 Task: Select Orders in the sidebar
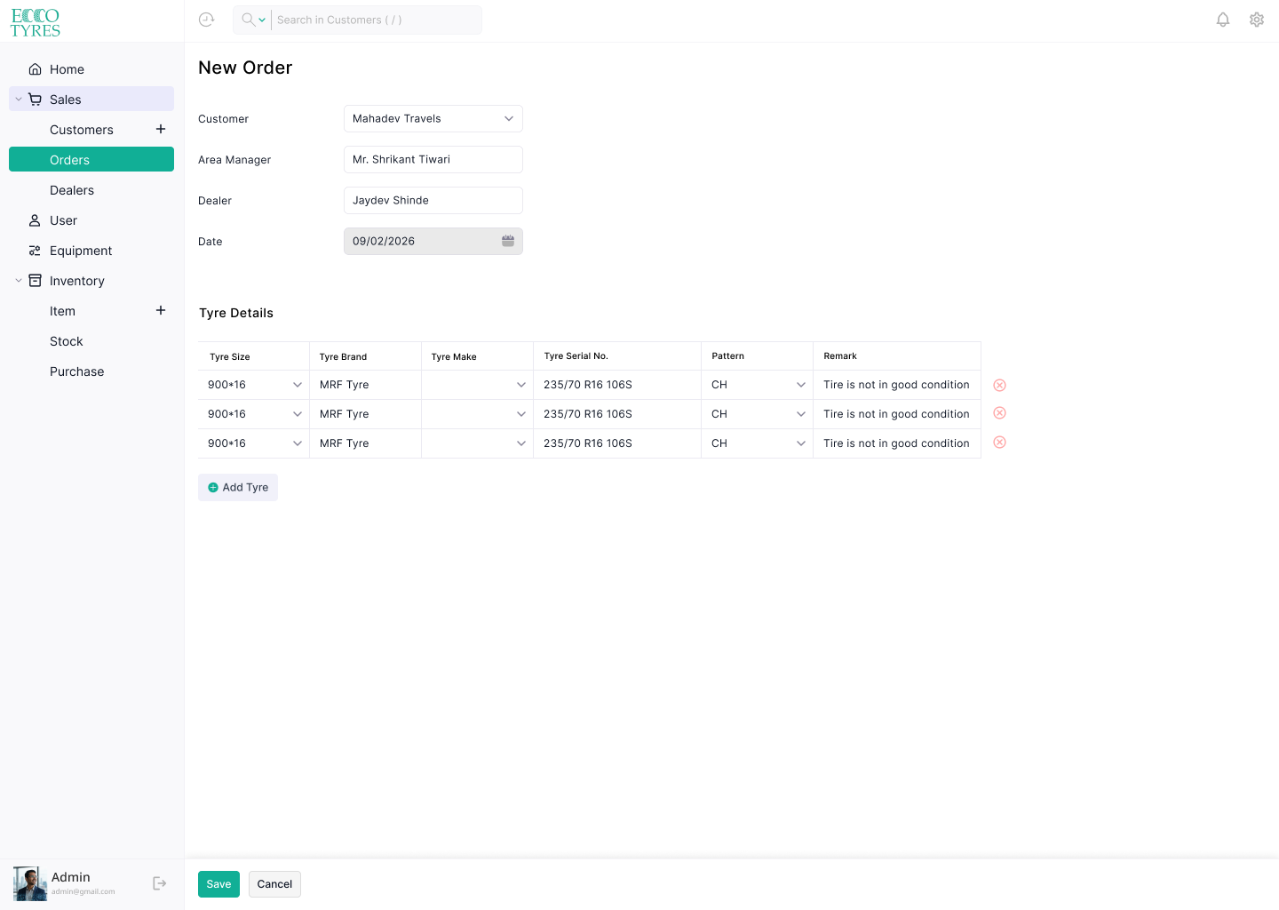pyautogui.click(x=91, y=160)
